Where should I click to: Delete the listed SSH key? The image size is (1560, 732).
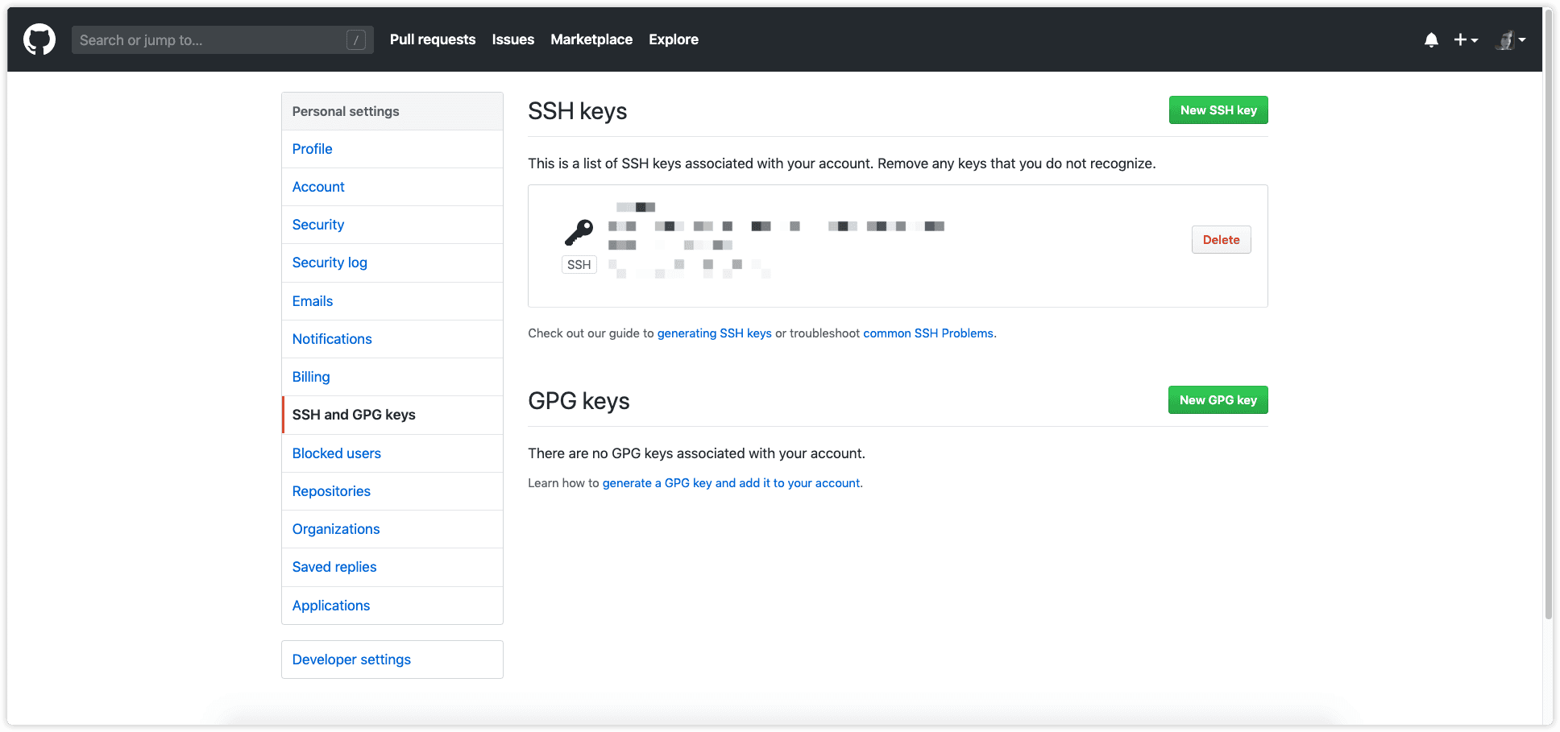click(1222, 240)
